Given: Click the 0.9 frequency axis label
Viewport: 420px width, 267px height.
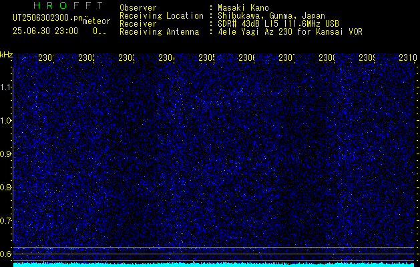Looking at the screenshot, I should tap(5, 154).
